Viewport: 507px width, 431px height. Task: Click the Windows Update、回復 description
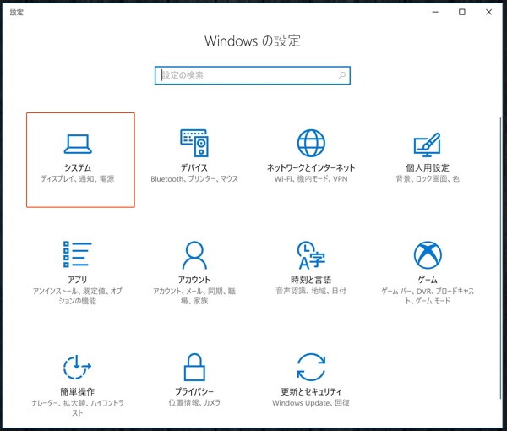point(311,403)
